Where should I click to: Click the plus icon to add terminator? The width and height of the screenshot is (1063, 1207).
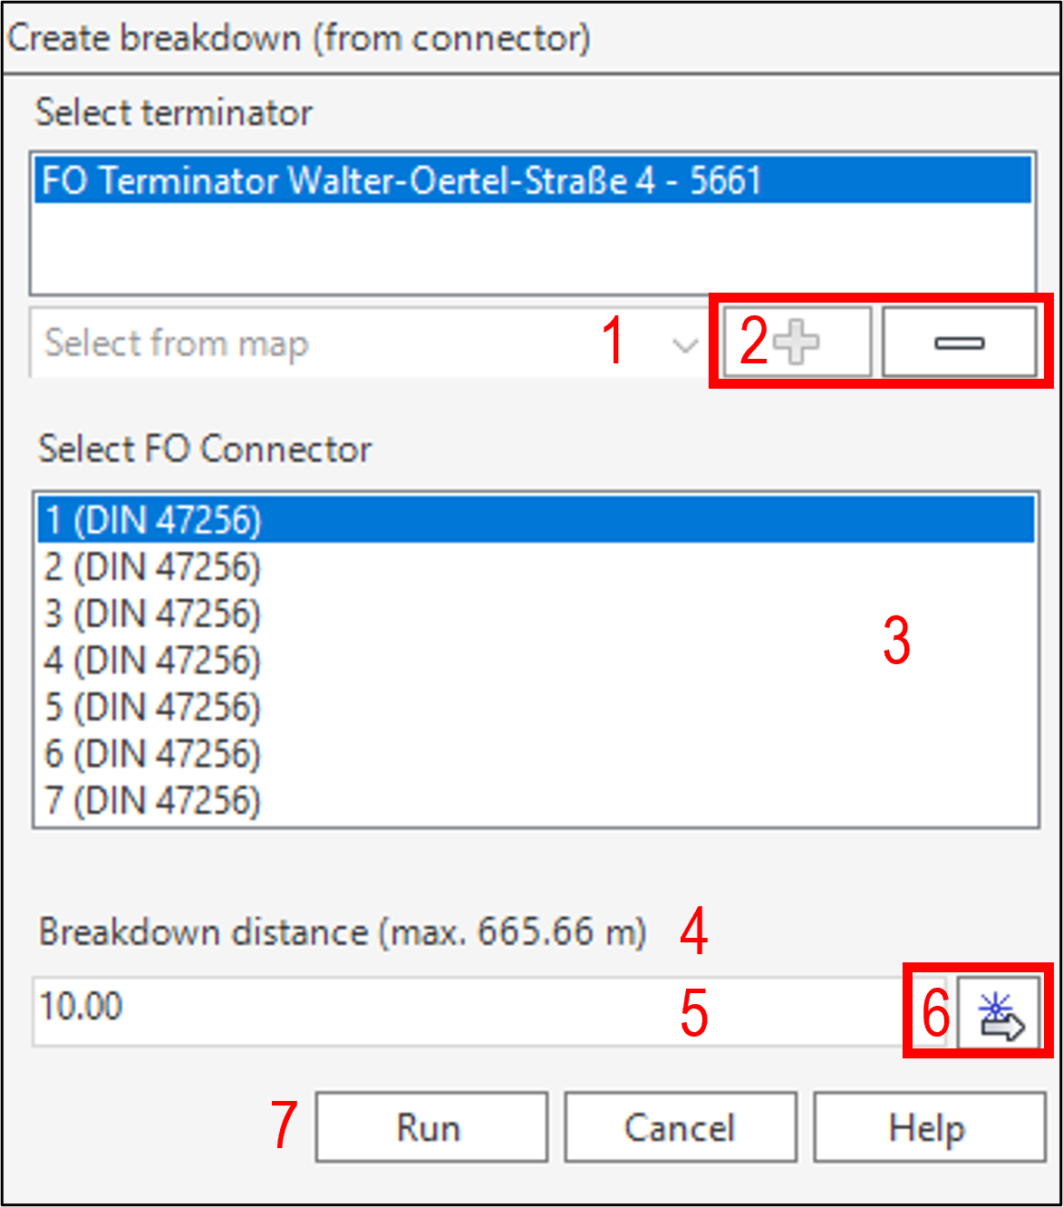click(x=797, y=343)
